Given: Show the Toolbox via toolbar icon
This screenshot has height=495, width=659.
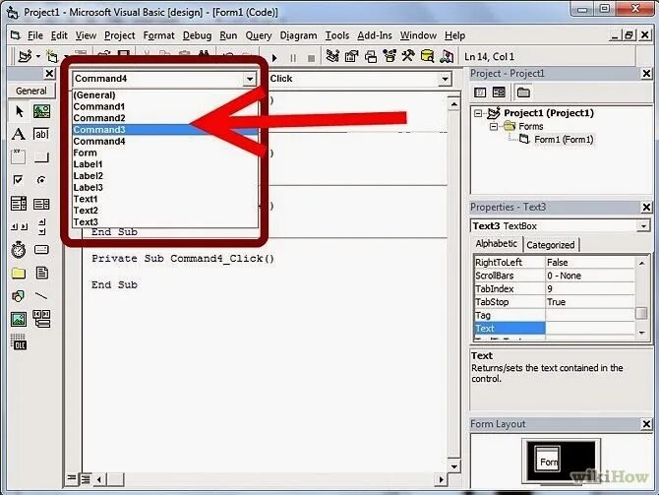Looking at the screenshot, I should pyautogui.click(x=408, y=56).
